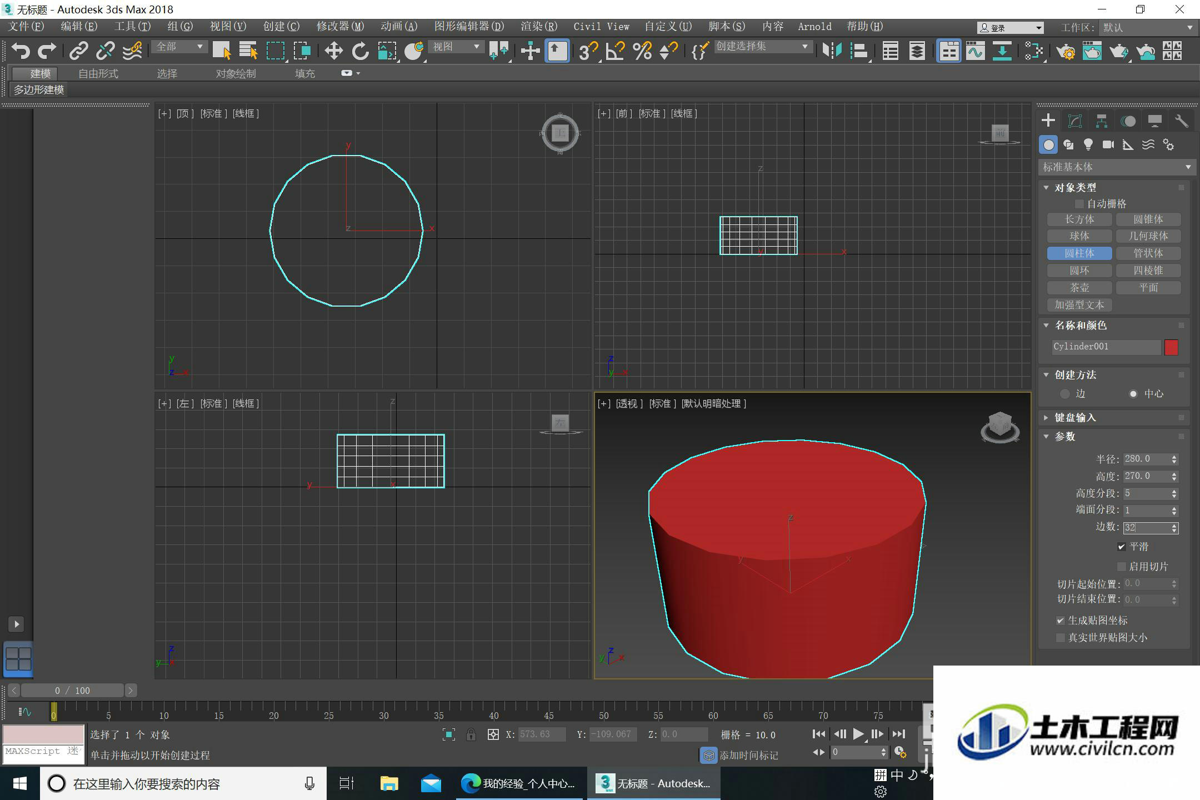Toggle Window/Crossing selection icon
Viewport: 1200px width, 800px height.
pyautogui.click(x=302, y=51)
